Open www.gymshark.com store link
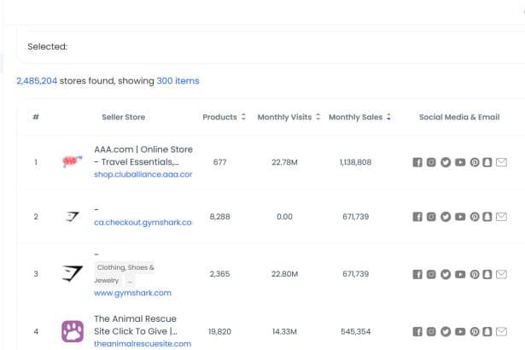 (132, 293)
